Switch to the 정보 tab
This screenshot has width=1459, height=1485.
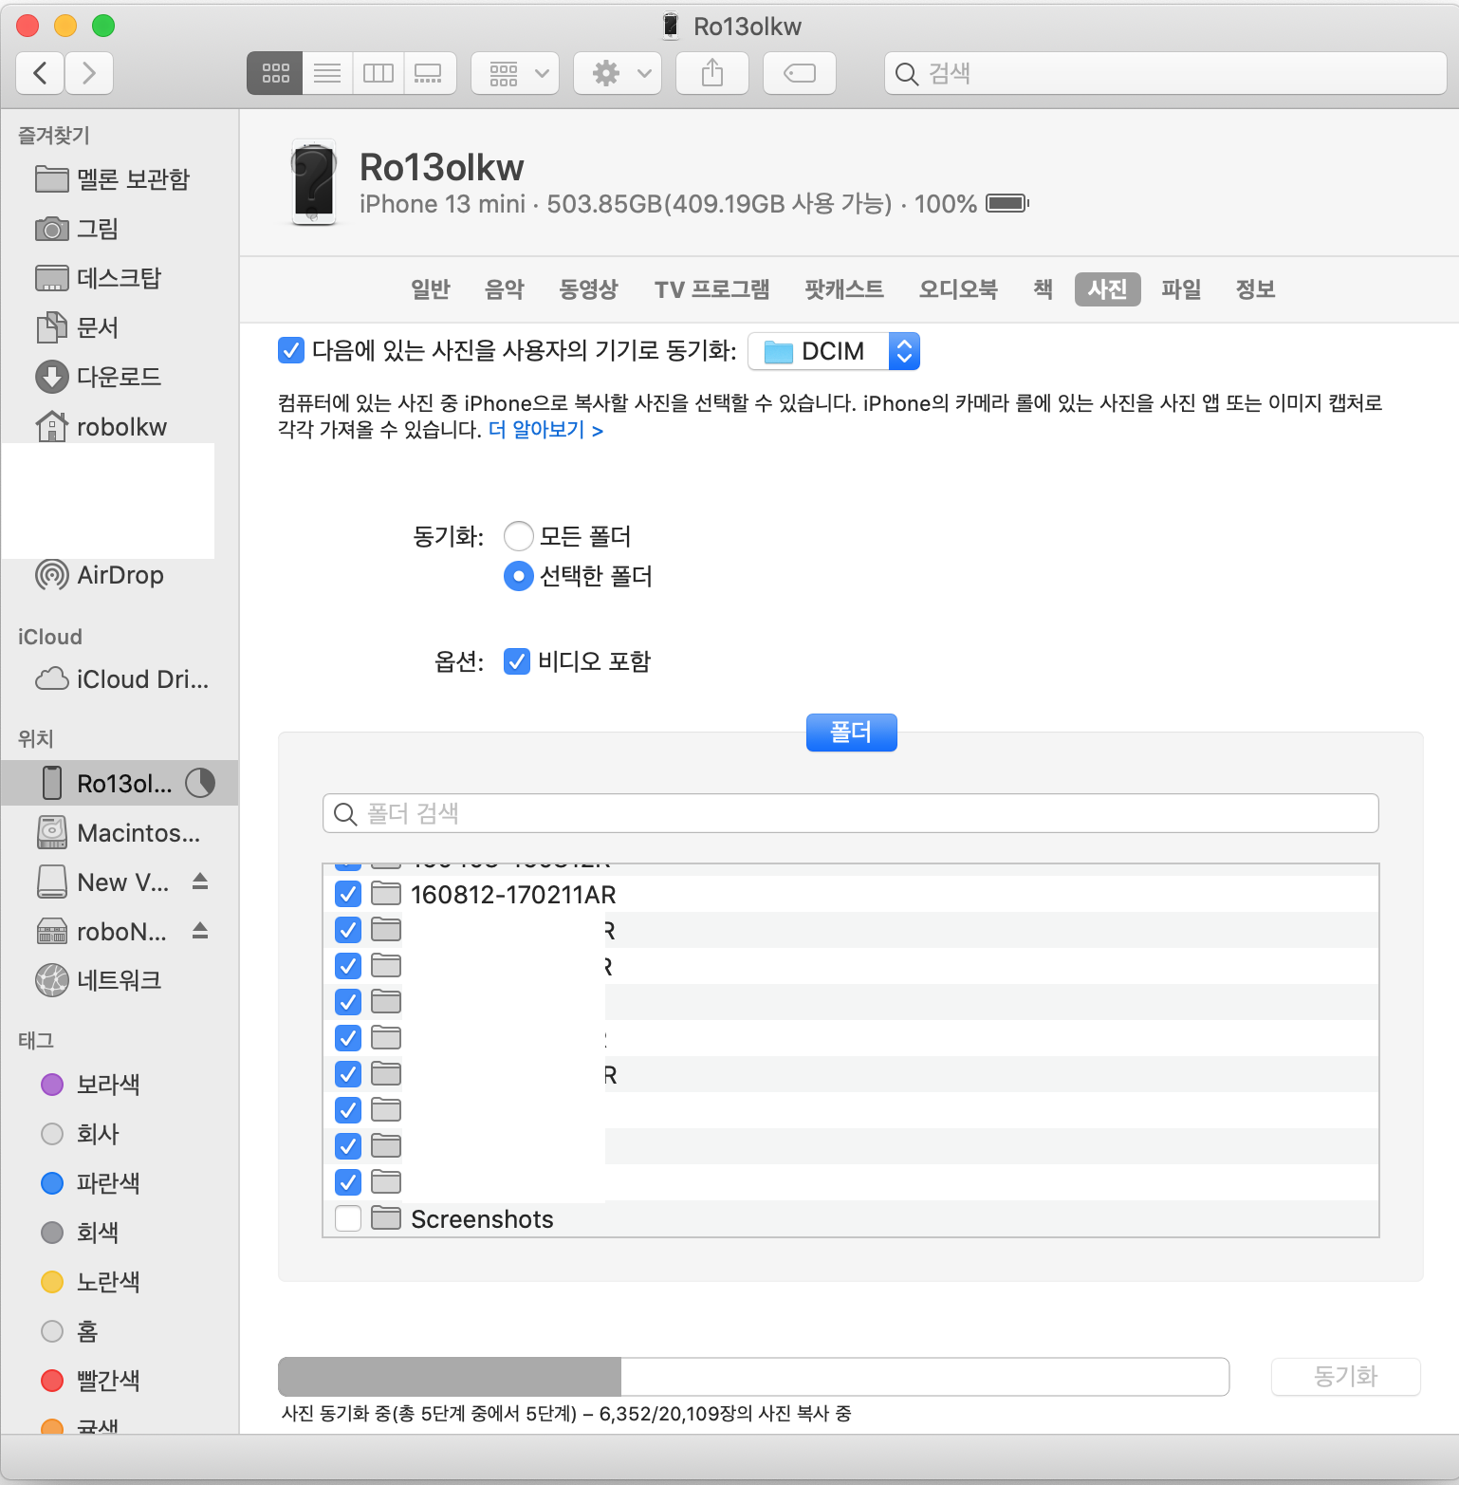[1255, 289]
